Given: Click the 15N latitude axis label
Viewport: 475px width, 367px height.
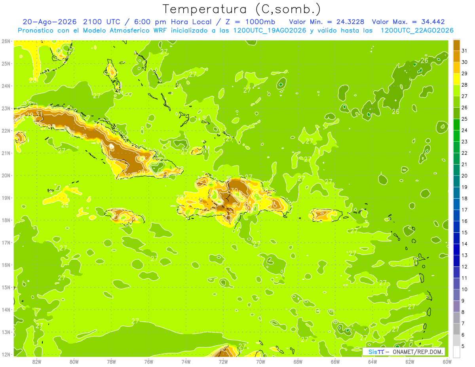Looking at the screenshot, I should [x=6, y=287].
